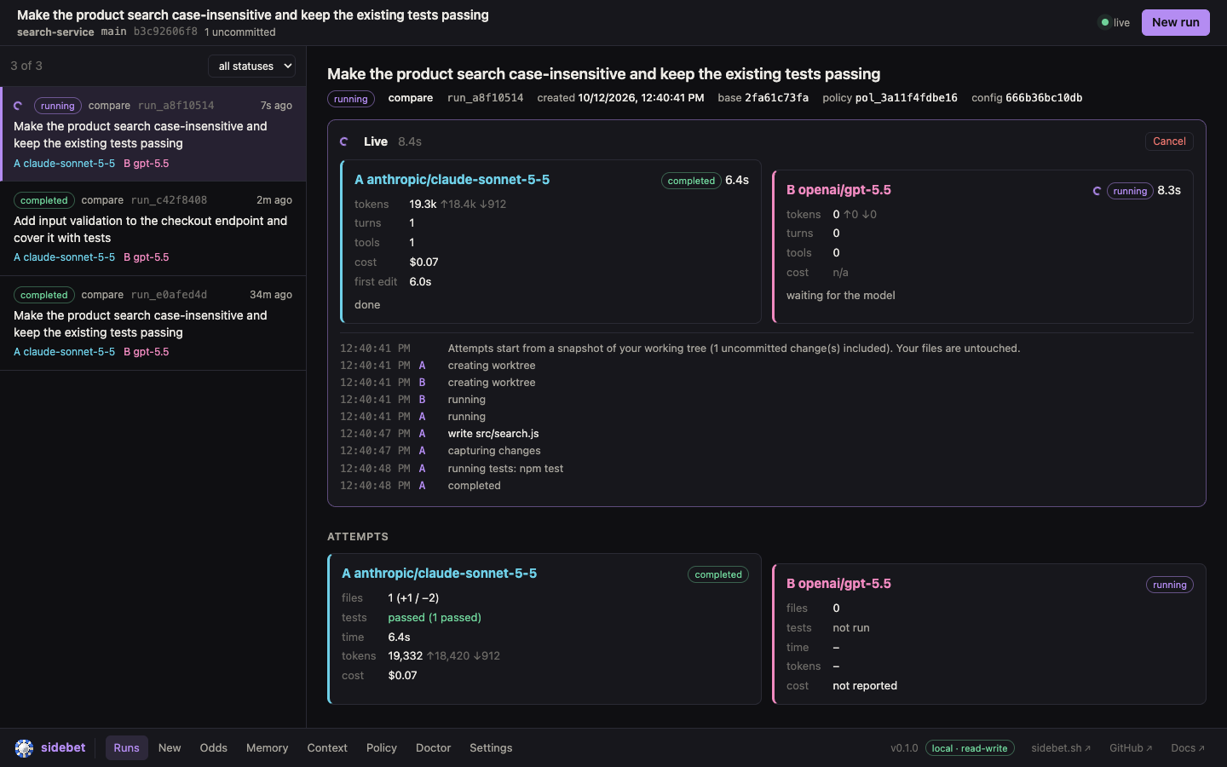1227x767 pixels.
Task: Open the all statuses filter dropdown
Action: click(252, 66)
